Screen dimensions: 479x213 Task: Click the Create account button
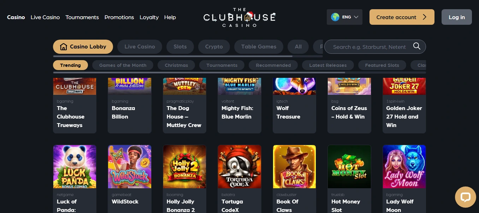tap(402, 17)
